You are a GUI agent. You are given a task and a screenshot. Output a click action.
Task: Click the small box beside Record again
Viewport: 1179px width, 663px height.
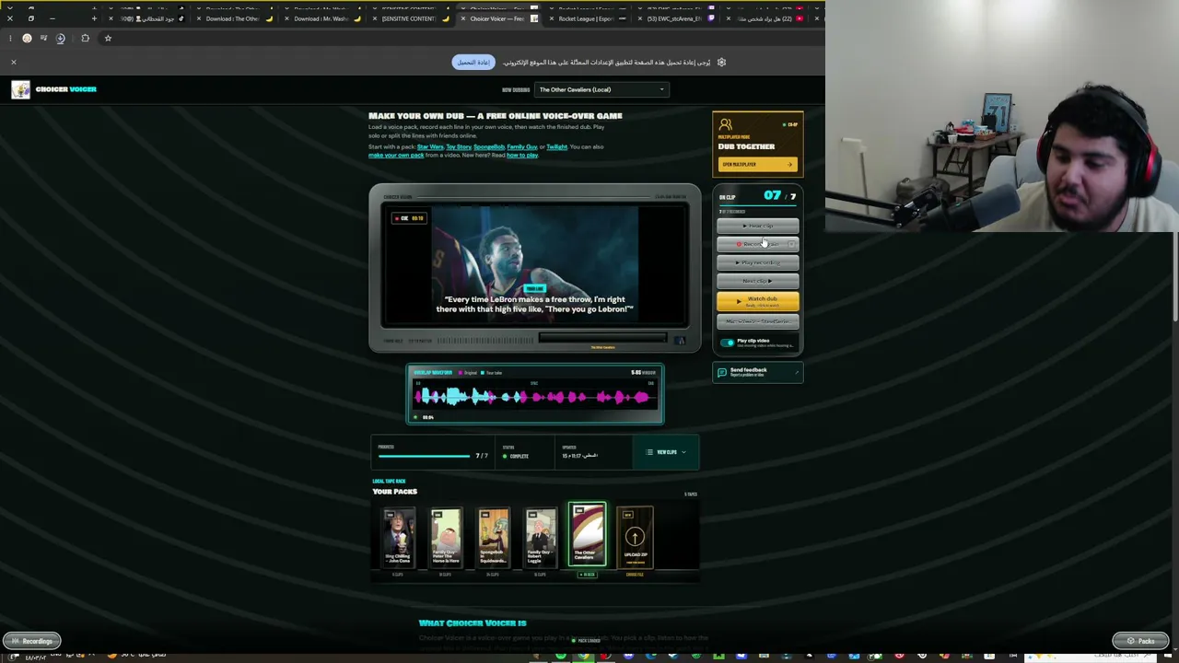coord(792,244)
